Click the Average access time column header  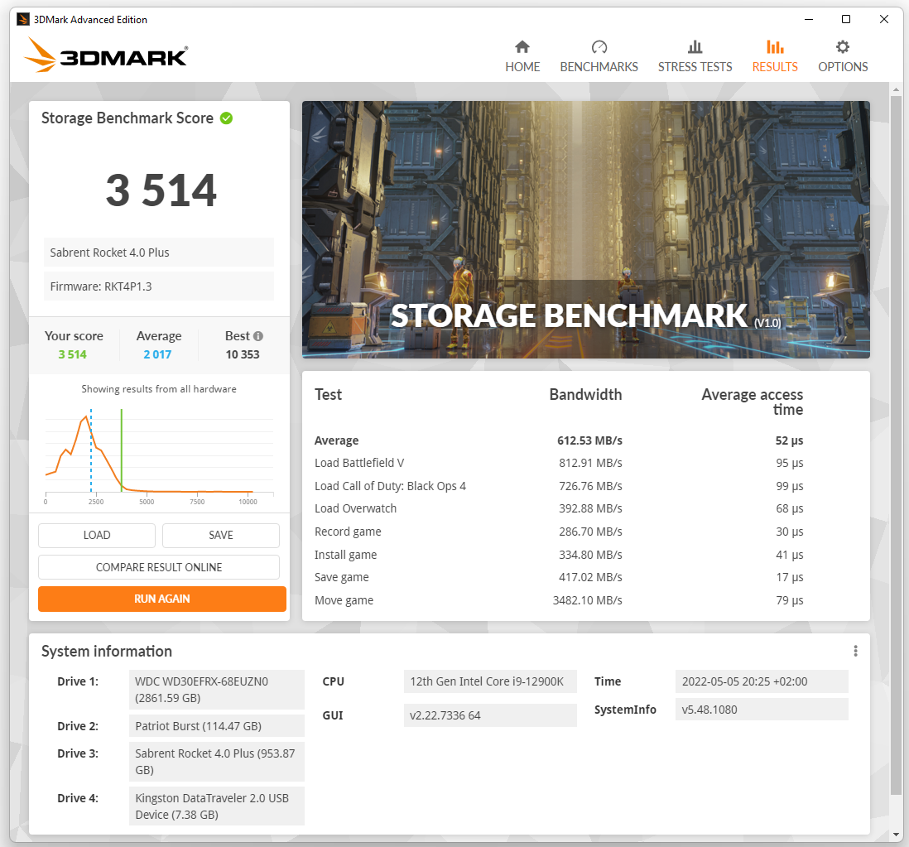753,402
